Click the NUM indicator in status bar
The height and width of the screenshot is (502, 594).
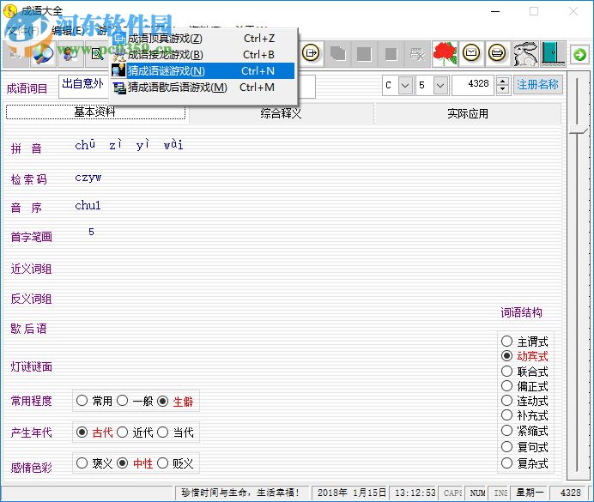[x=477, y=493]
